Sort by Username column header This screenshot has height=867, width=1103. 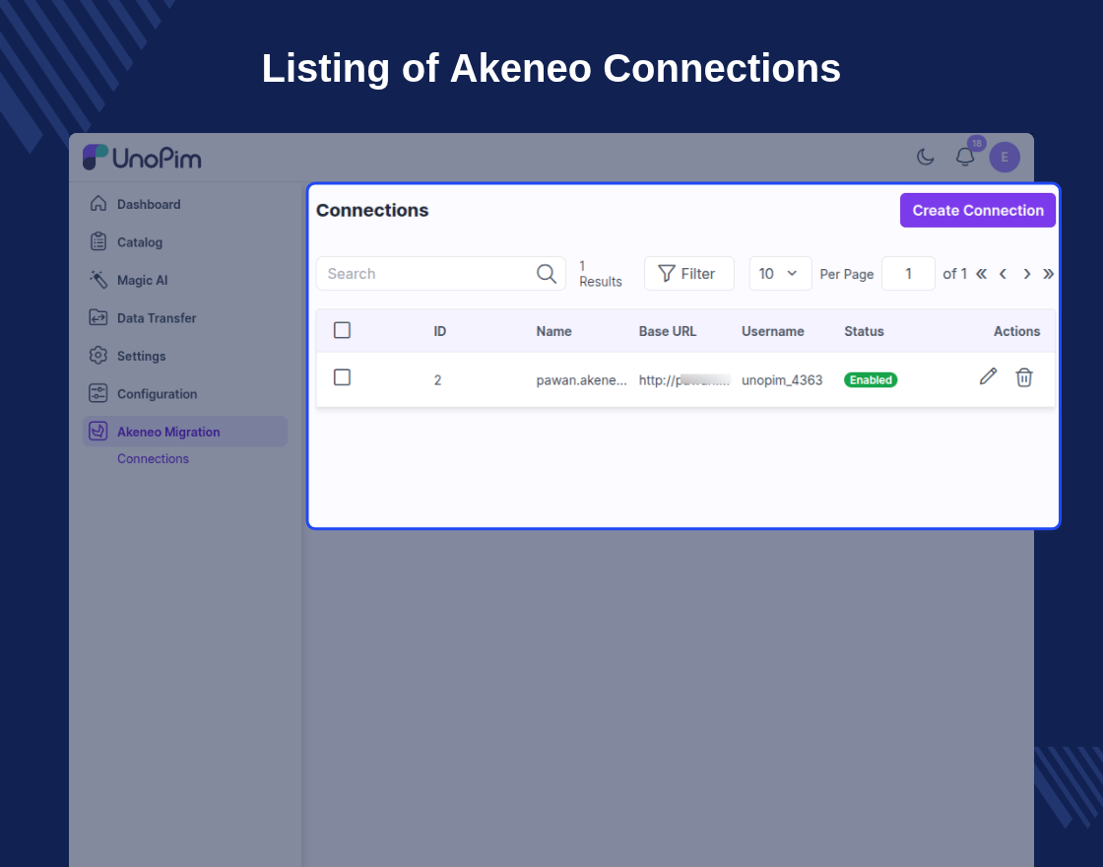[772, 331]
